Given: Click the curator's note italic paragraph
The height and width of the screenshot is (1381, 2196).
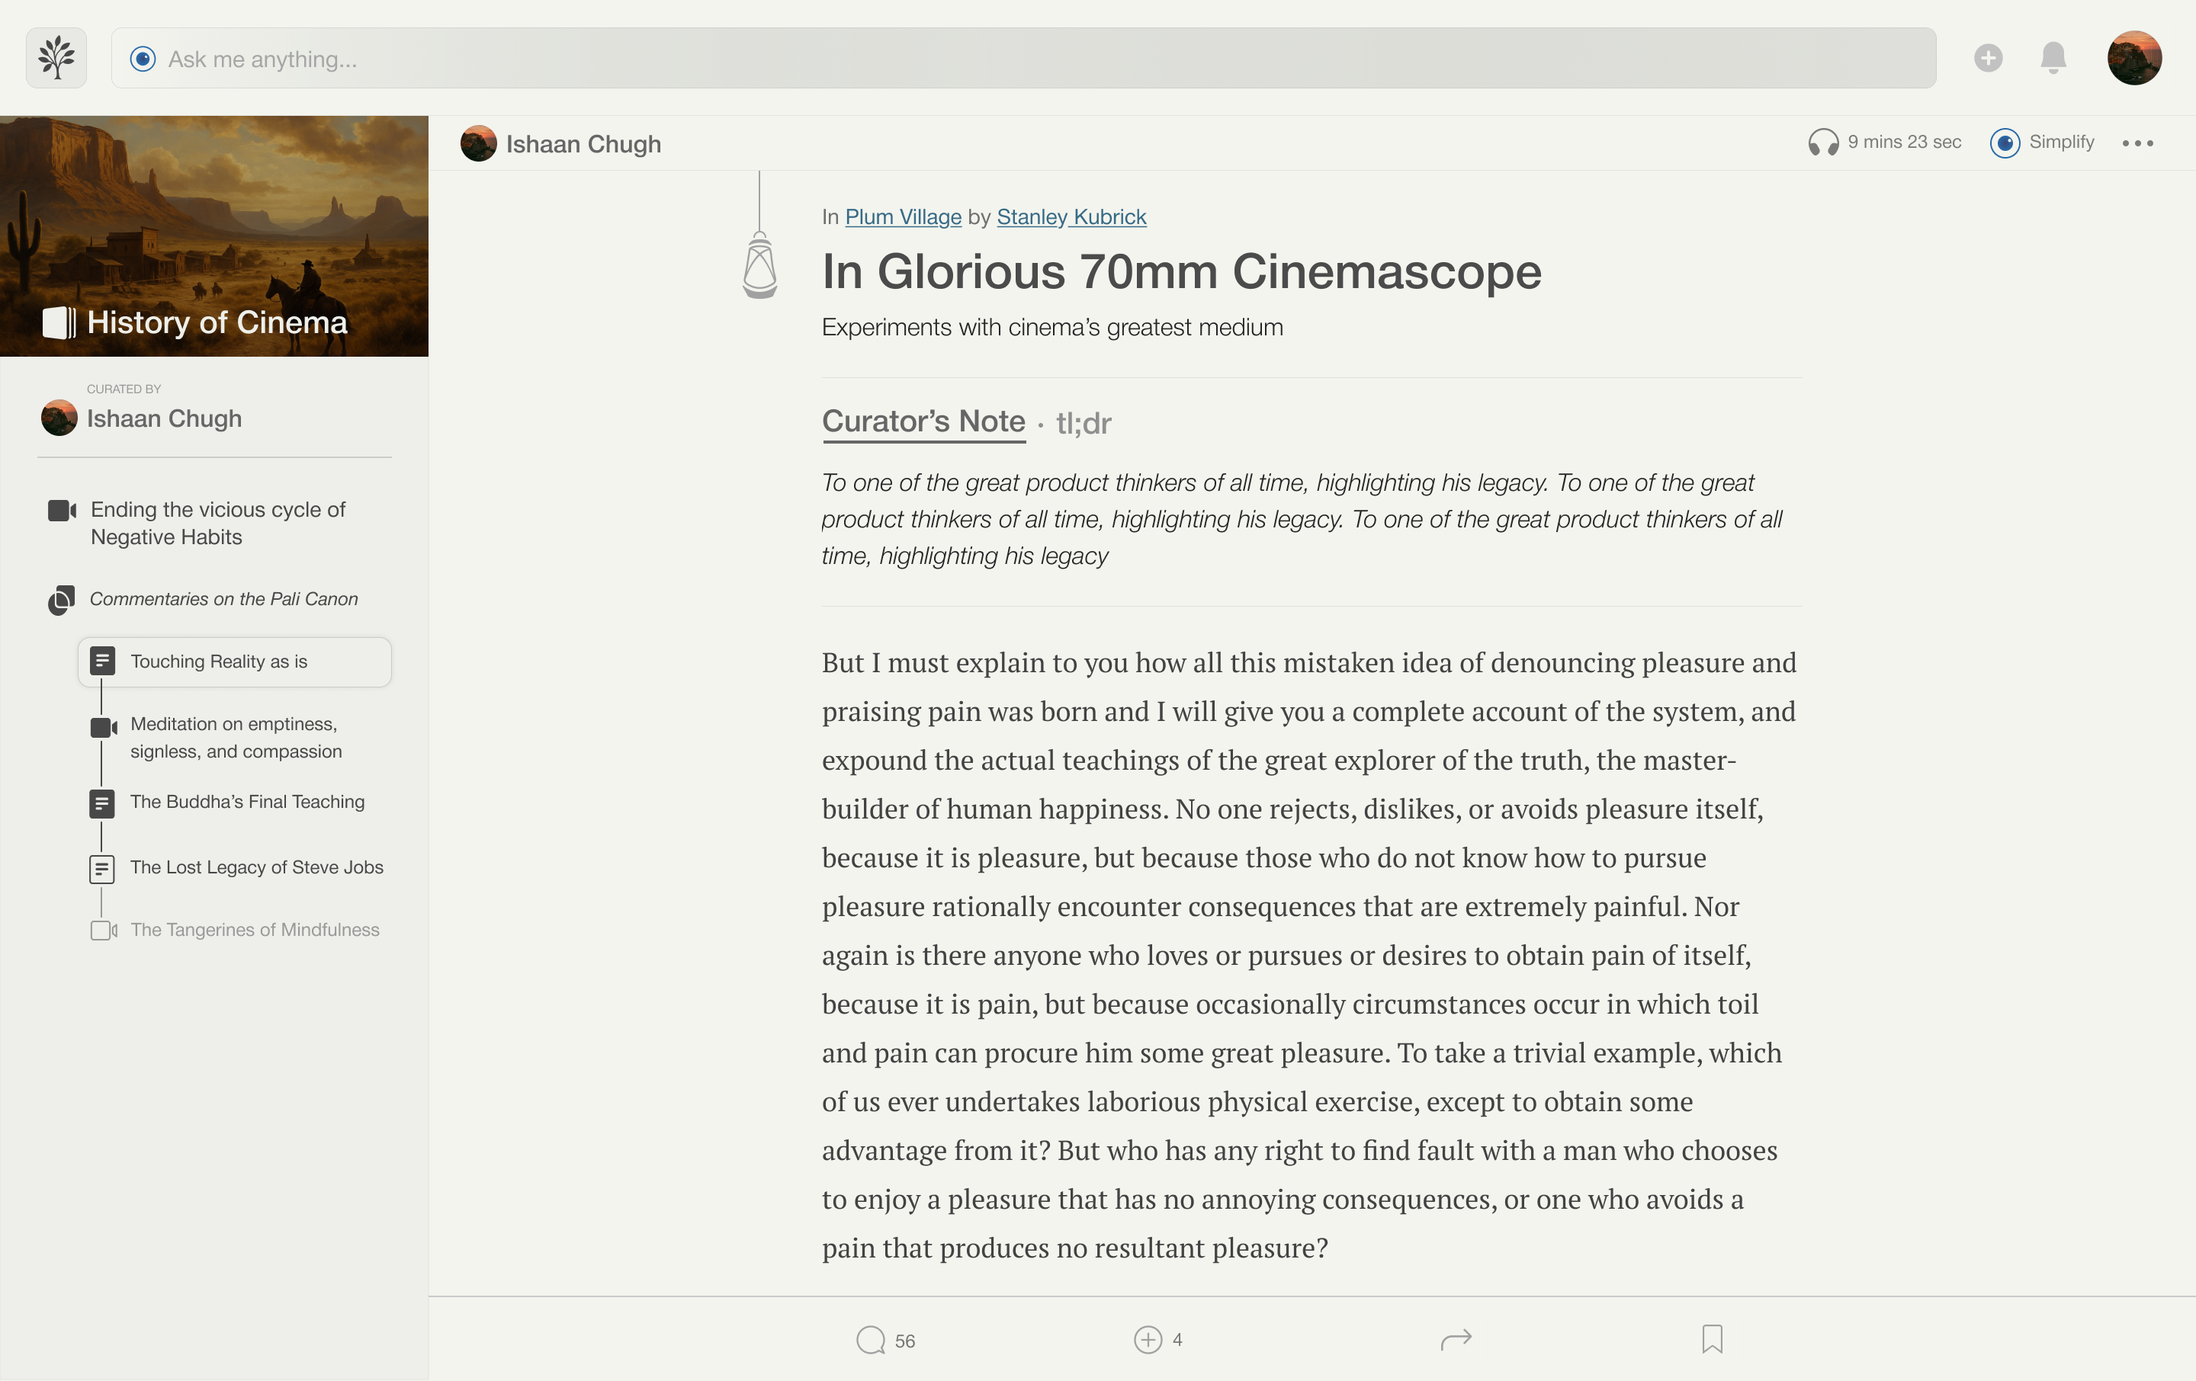Looking at the screenshot, I should (x=1302, y=520).
